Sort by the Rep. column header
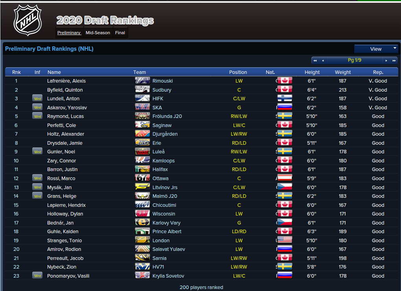The height and width of the screenshot is (291, 401). point(378,72)
